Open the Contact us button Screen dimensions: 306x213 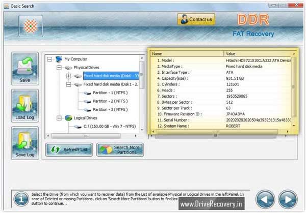[196, 19]
